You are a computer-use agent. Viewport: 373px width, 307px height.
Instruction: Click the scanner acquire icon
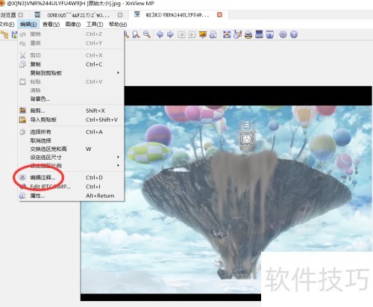click(x=259, y=34)
